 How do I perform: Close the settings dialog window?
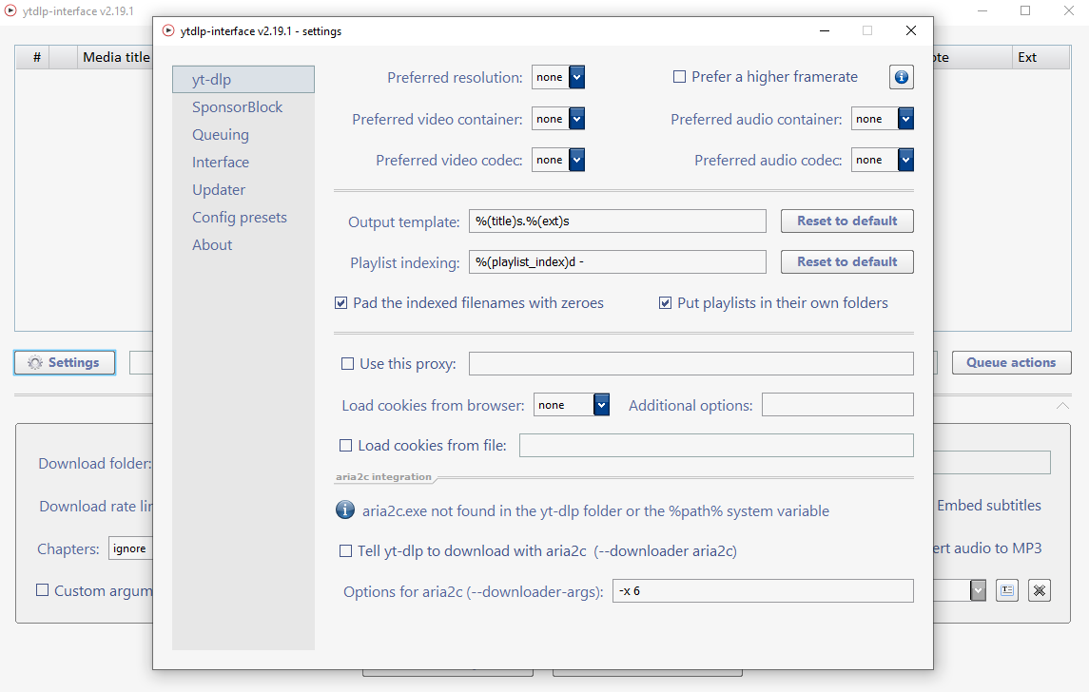(x=910, y=30)
